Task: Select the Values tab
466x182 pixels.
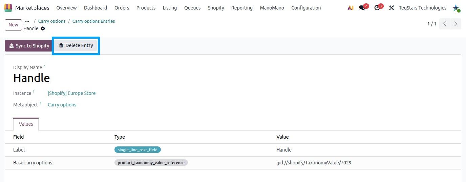Action: tap(26, 124)
